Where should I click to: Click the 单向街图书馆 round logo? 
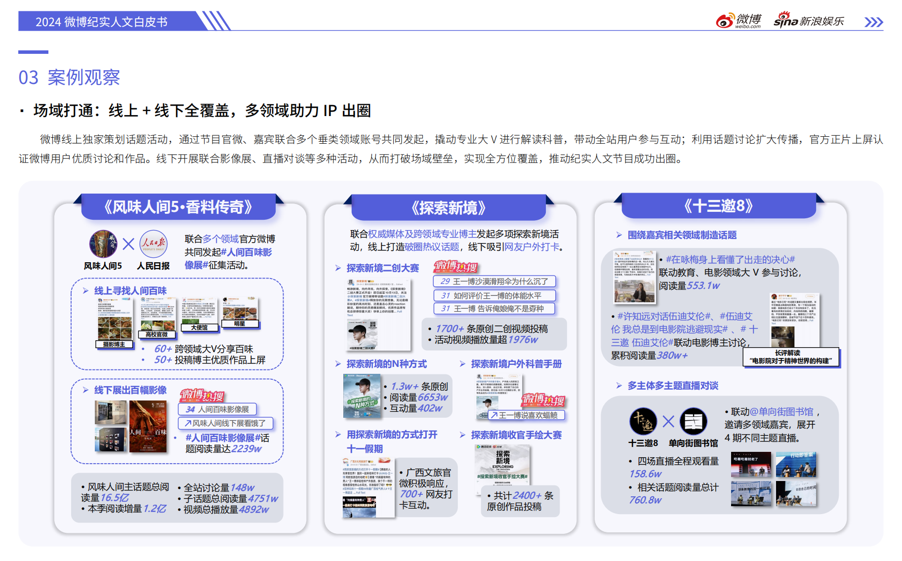click(x=694, y=421)
